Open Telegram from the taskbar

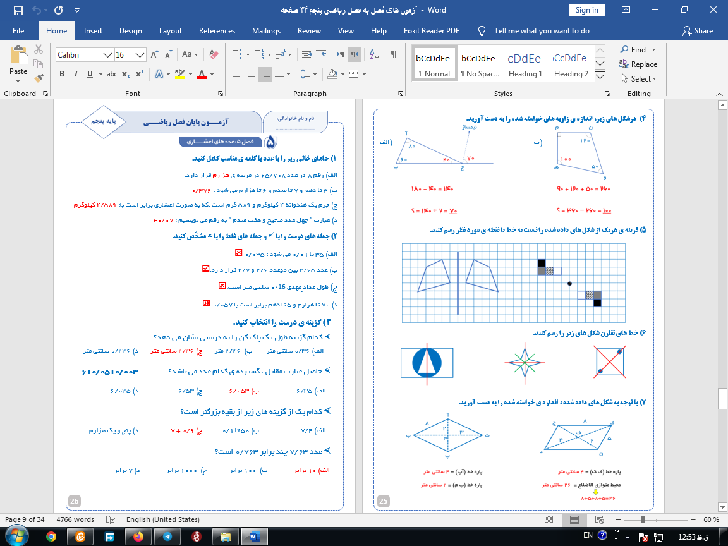click(167, 538)
